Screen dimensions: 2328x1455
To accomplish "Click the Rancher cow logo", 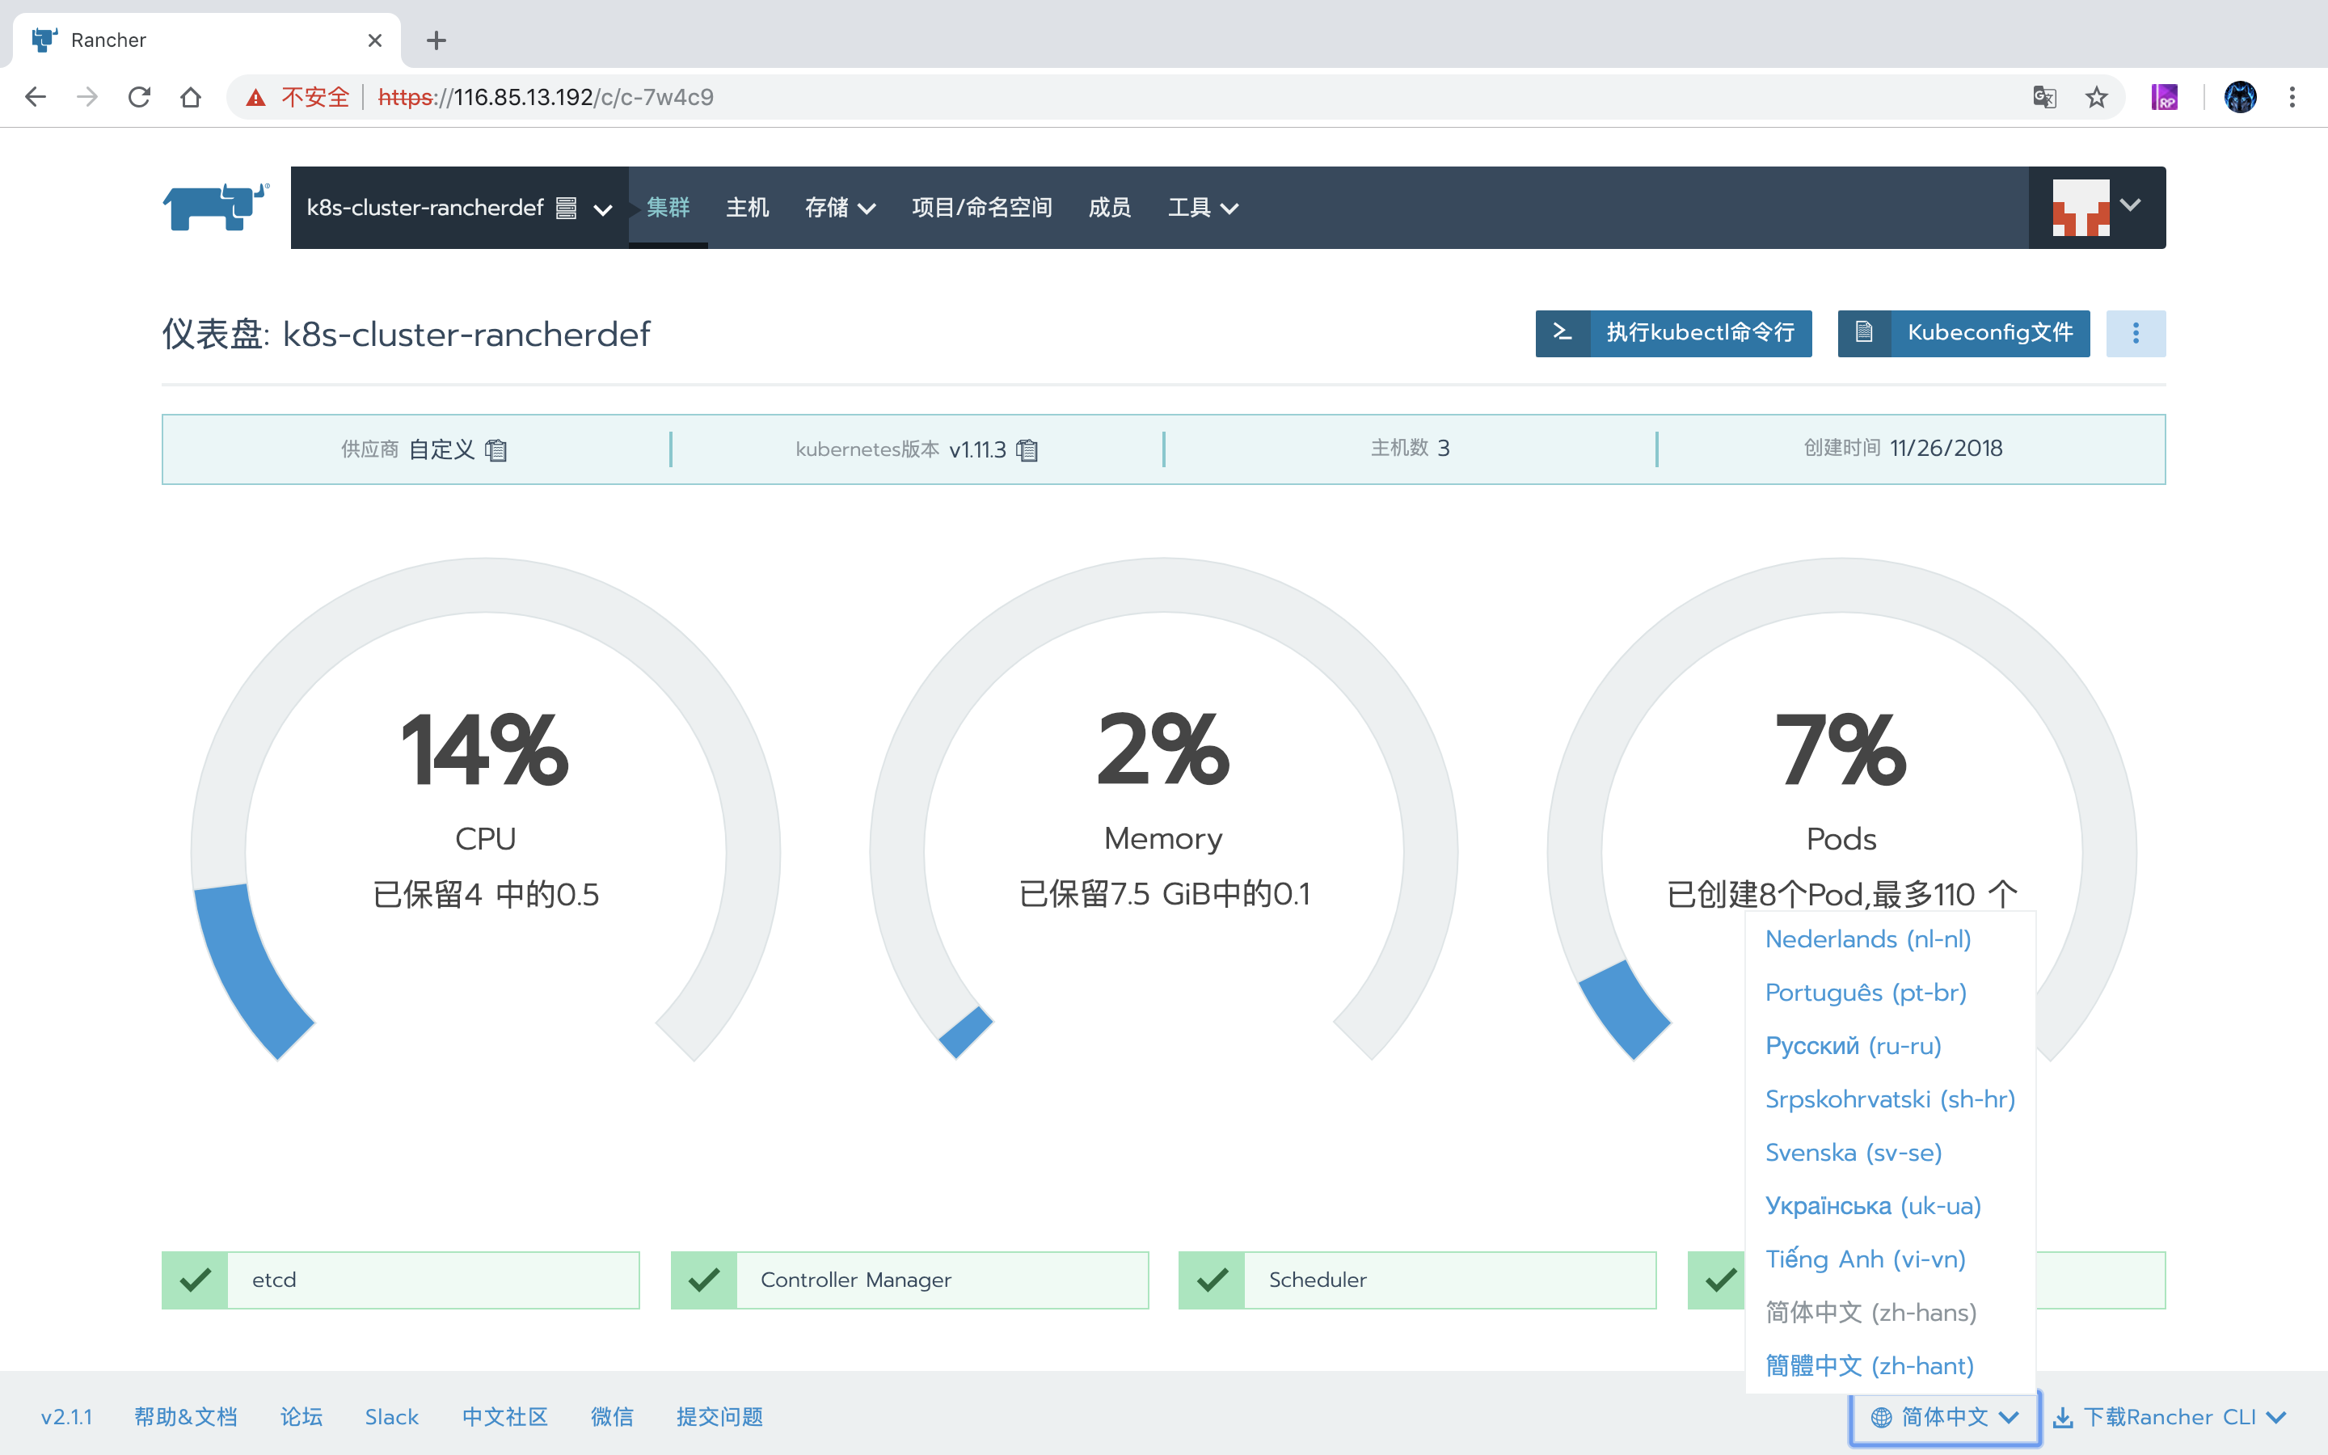I will [x=216, y=207].
